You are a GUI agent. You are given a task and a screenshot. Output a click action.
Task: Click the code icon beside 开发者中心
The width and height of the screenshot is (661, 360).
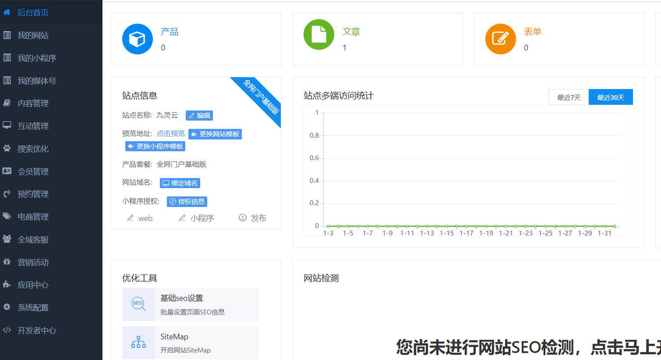point(7,330)
